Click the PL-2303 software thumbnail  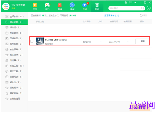pyautogui.click(x=40, y=41)
